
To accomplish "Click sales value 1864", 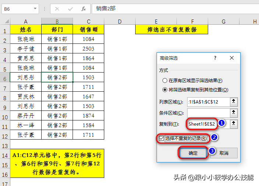I will (88, 58).
